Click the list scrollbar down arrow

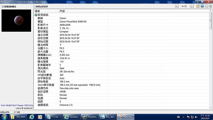(211, 108)
